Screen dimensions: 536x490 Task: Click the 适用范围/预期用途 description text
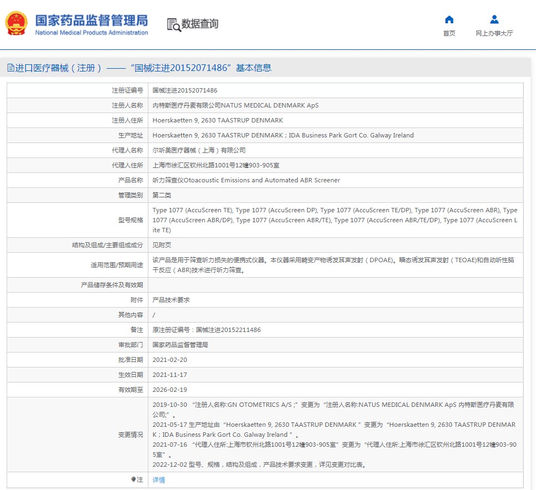333,265
